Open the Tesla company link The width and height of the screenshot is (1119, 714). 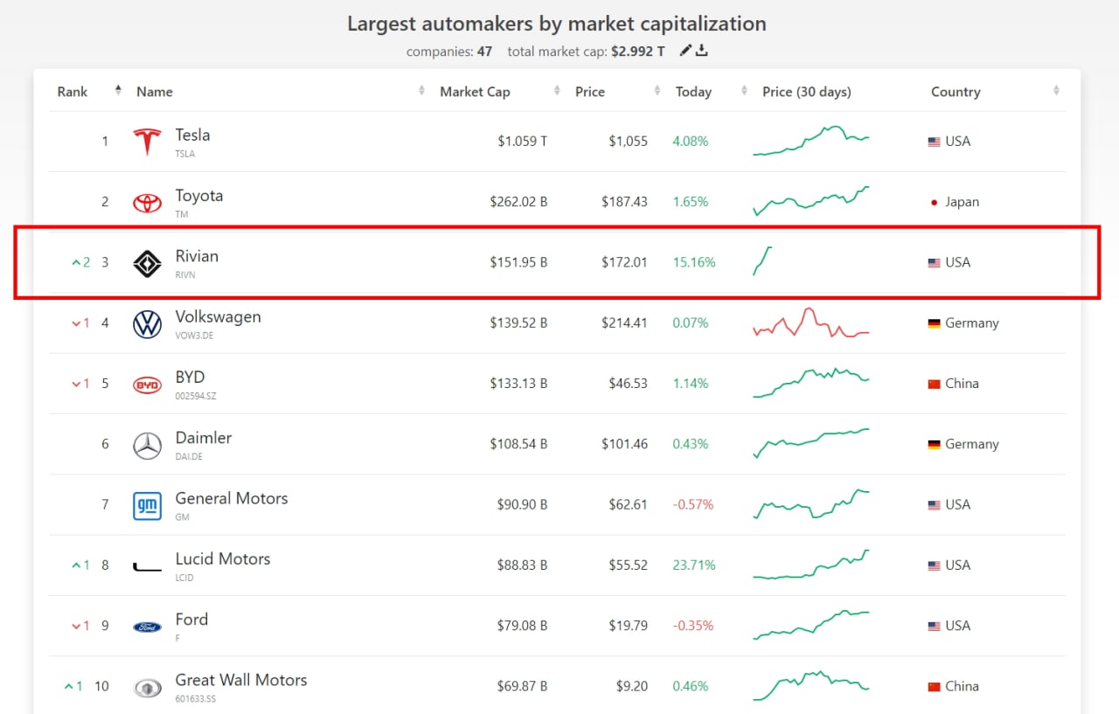coord(192,135)
